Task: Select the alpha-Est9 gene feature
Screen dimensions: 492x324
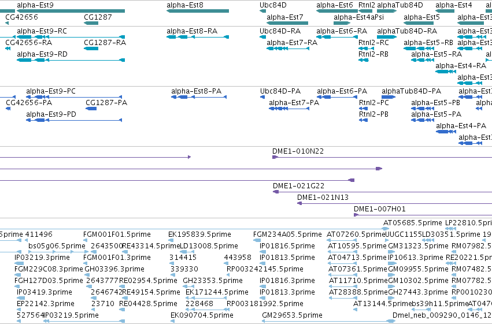Action: point(71,11)
